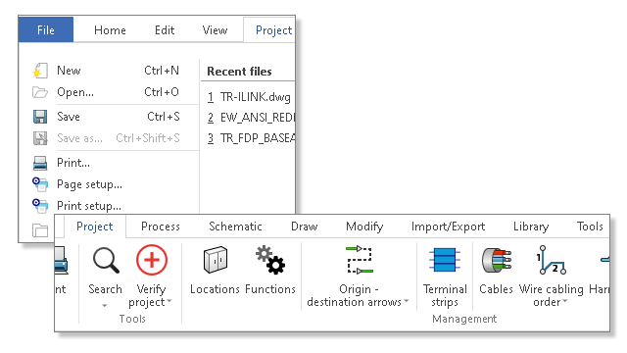Viewport: 627px width, 353px height.
Task: Expand the Wire cabling order dropdown arrow
Action: [x=564, y=301]
